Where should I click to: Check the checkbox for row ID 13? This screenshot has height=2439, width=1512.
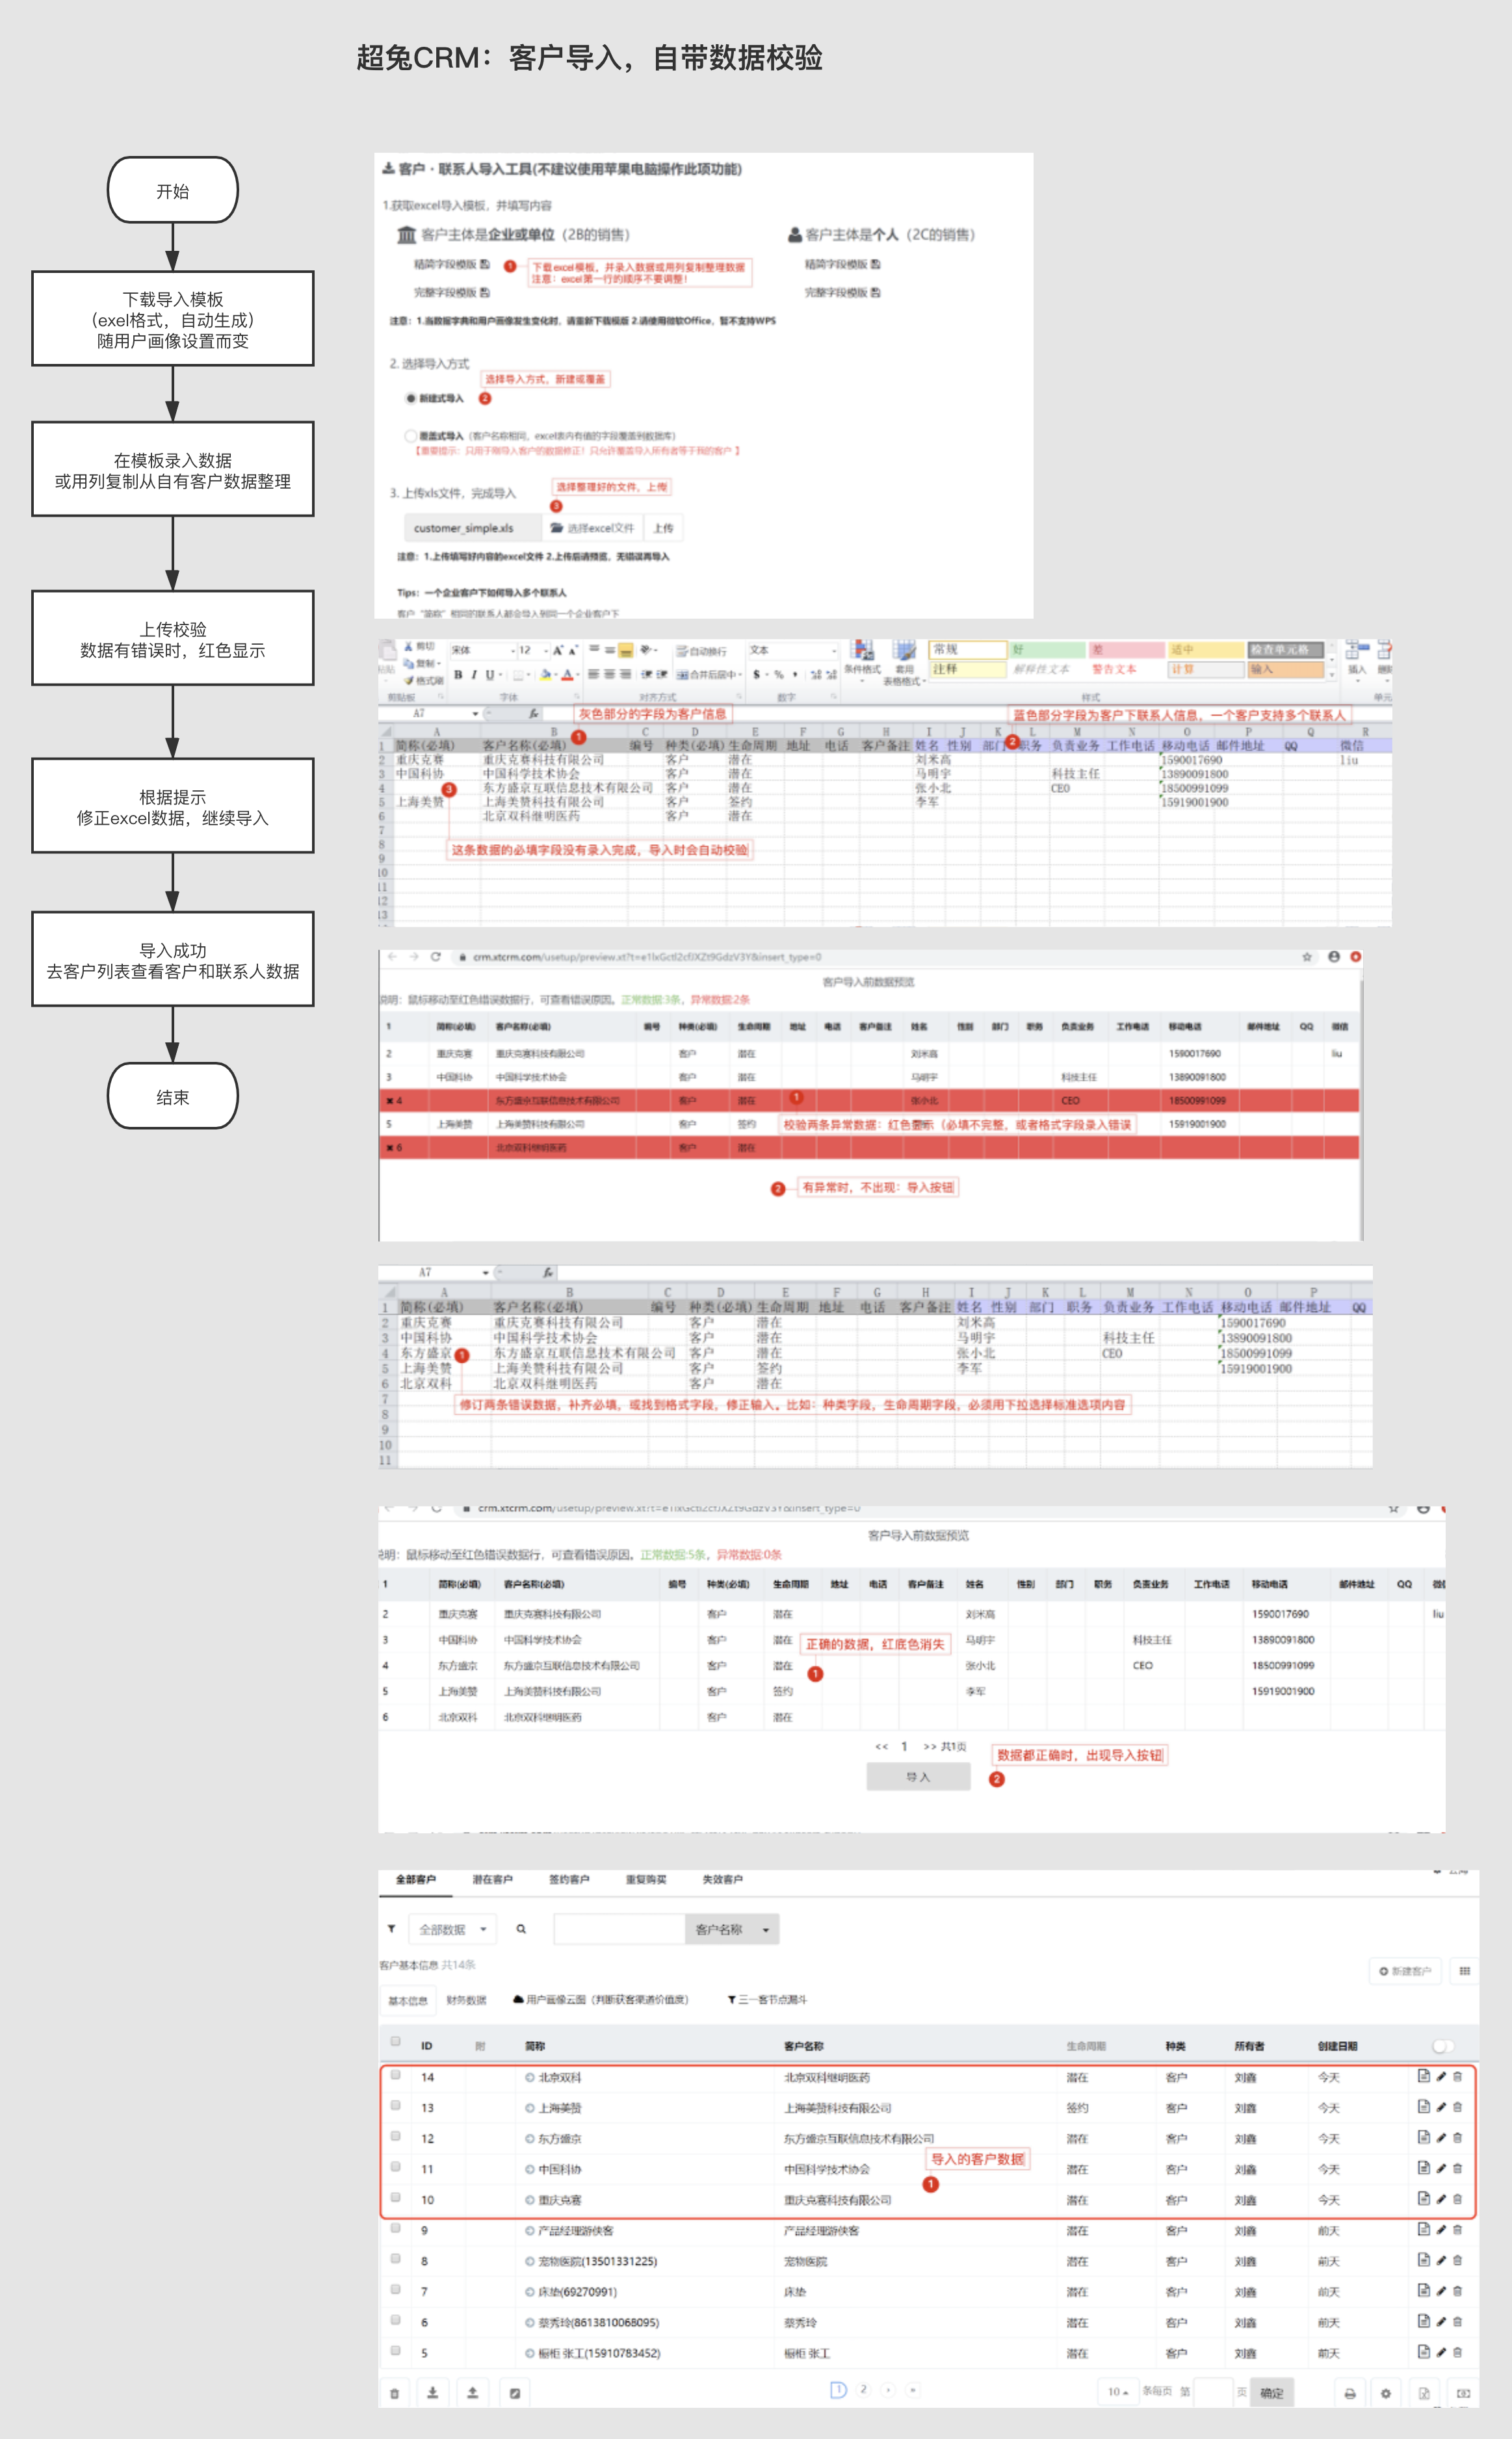[x=396, y=2106]
